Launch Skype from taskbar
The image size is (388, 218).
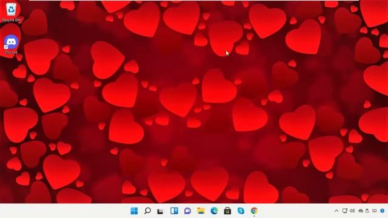(x=241, y=211)
